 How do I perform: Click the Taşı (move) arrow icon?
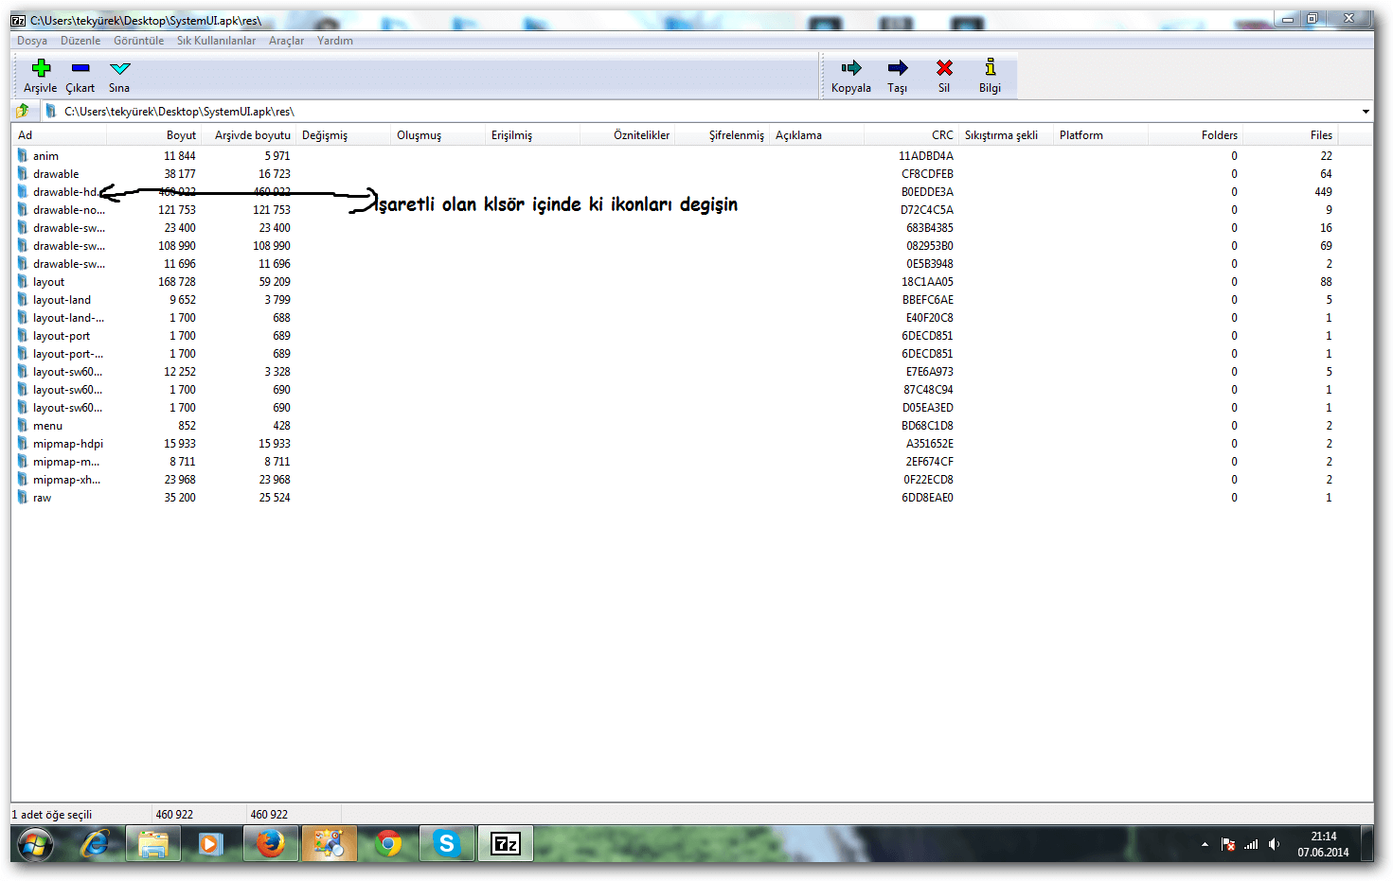(897, 68)
